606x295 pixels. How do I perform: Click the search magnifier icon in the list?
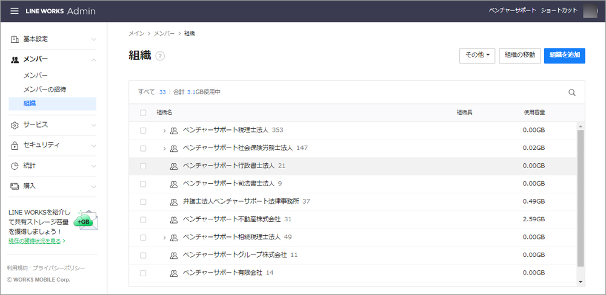click(x=571, y=92)
